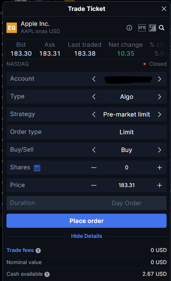Advance Strategy with the right chevron
171x281 pixels.
coord(159,114)
